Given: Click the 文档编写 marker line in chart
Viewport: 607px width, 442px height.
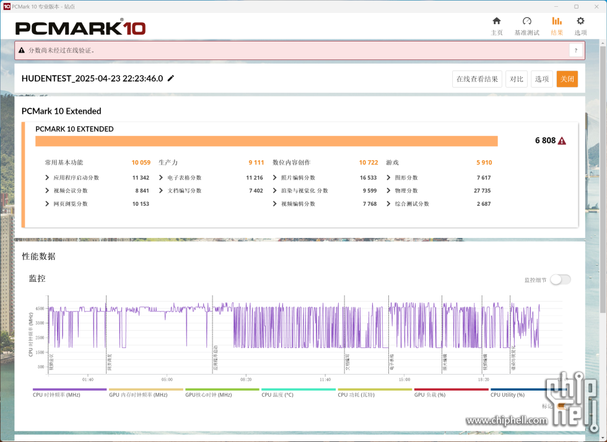Looking at the screenshot, I should (x=344, y=334).
